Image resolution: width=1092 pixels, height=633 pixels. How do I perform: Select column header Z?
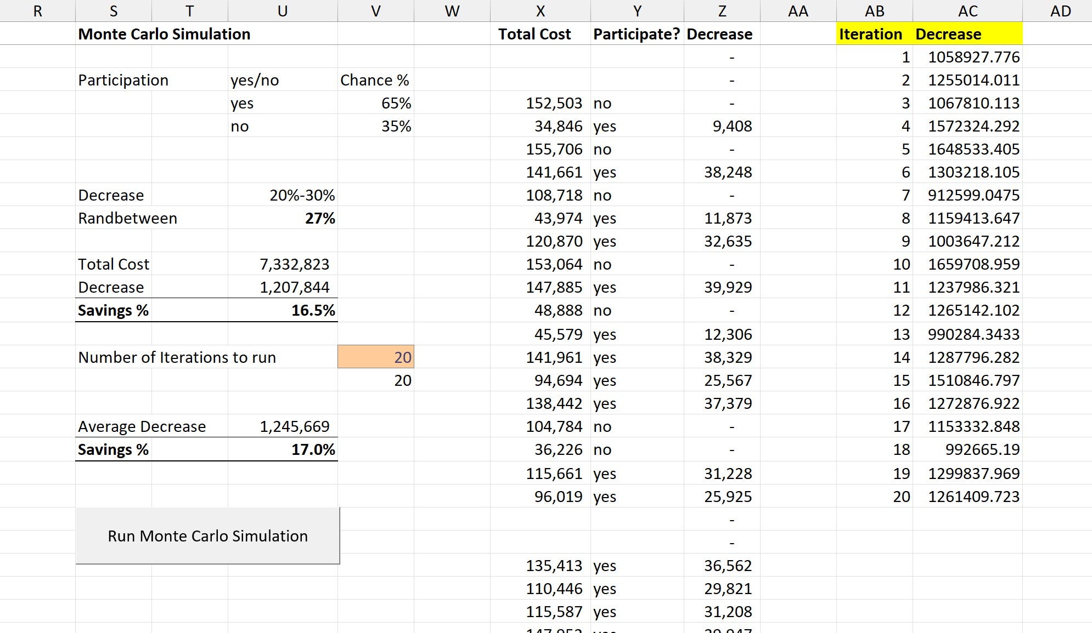(722, 11)
